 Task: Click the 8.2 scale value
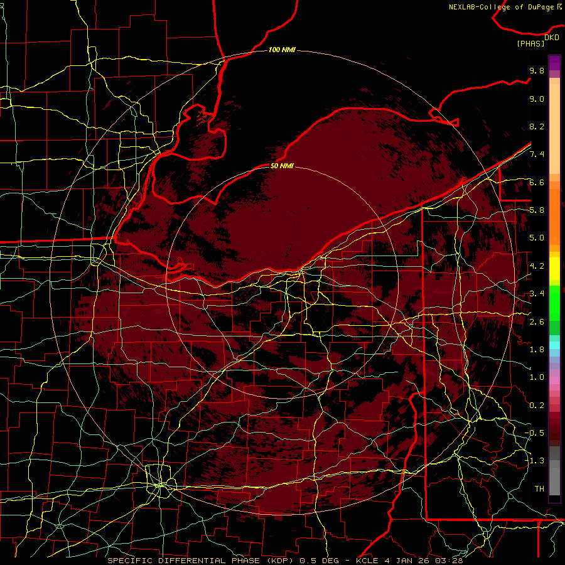[x=537, y=126]
